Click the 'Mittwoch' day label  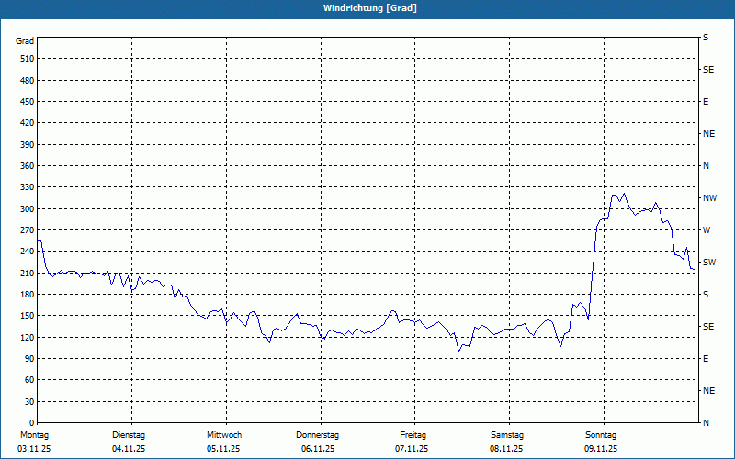224,435
